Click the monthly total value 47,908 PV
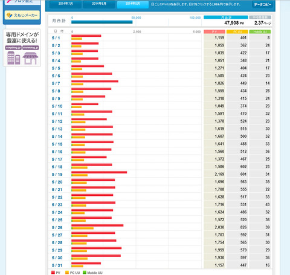The height and width of the screenshot is (275, 290). click(234, 23)
